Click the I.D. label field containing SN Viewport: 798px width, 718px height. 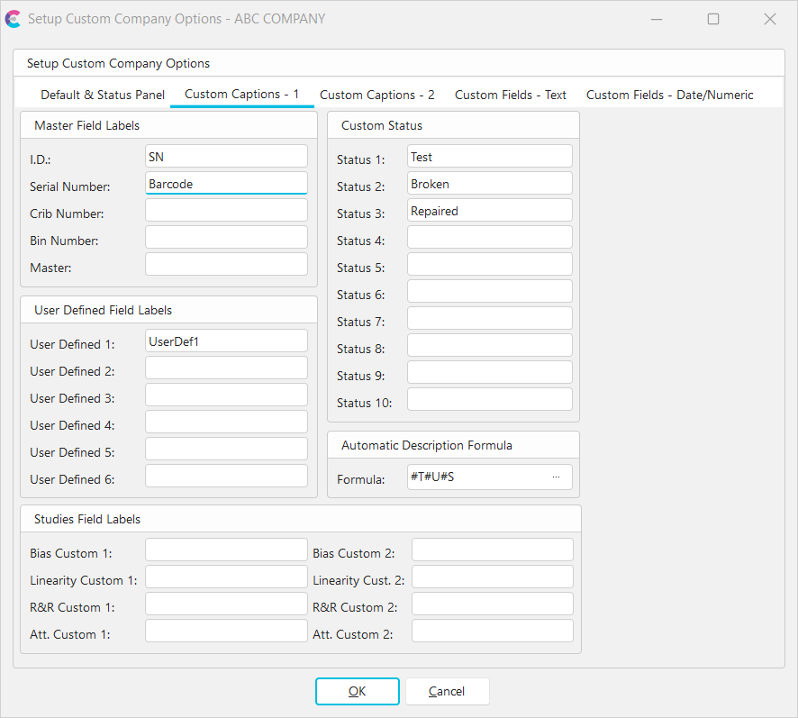click(226, 157)
